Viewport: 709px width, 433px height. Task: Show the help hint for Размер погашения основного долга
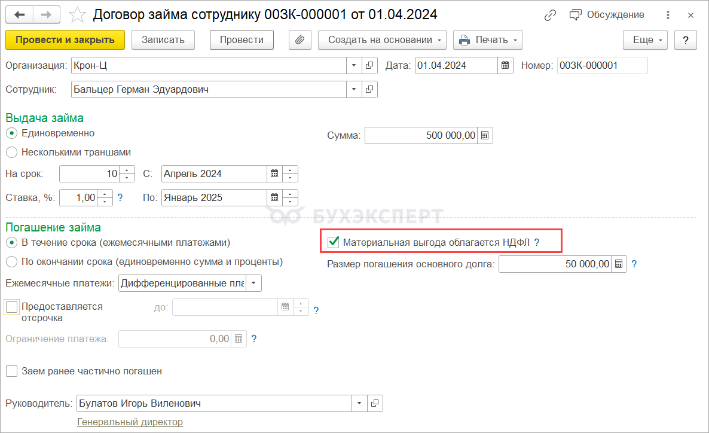point(634,264)
